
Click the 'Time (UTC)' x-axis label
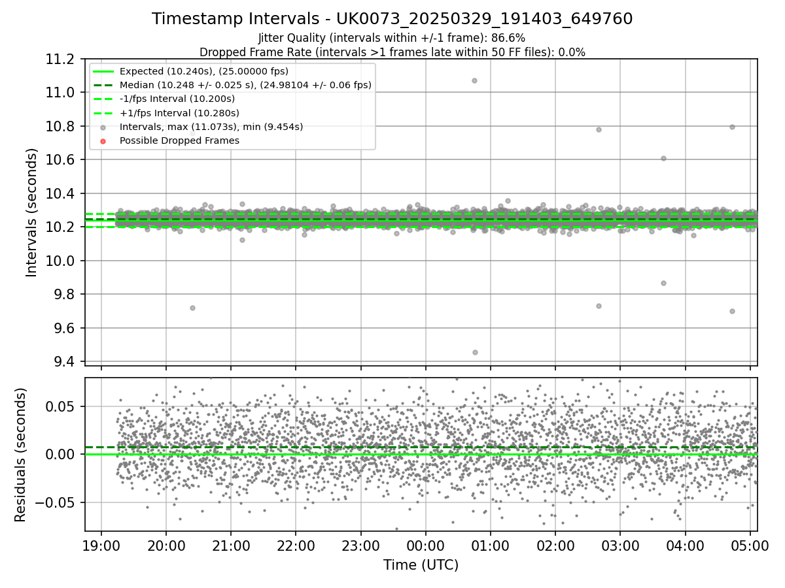[421, 564]
